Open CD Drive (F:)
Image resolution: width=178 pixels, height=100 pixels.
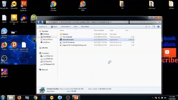[48, 61]
